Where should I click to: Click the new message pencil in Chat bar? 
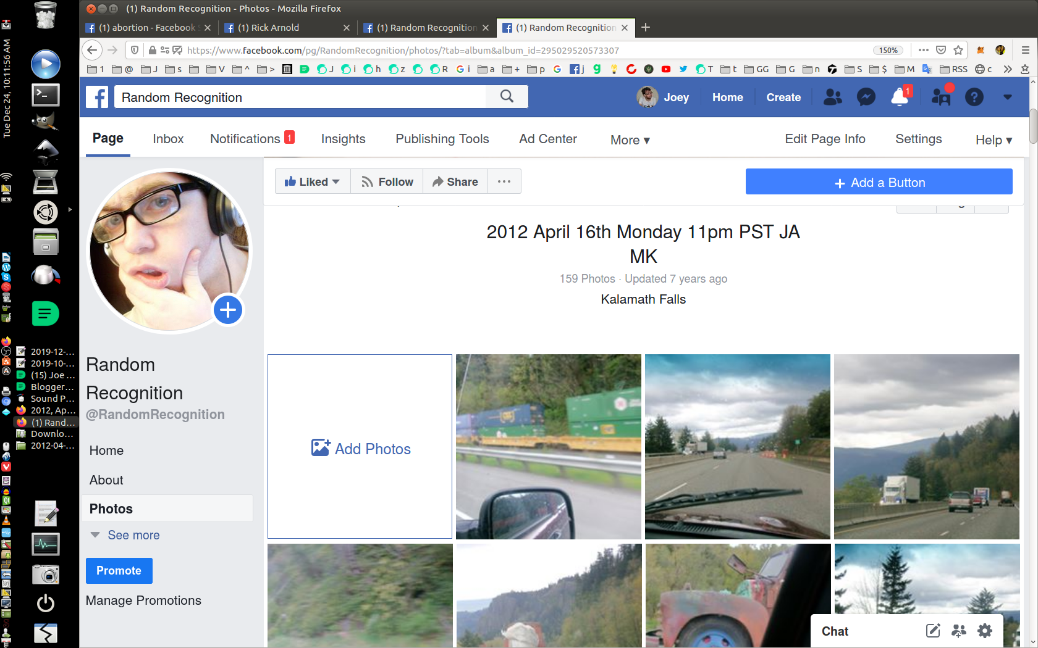pyautogui.click(x=933, y=631)
